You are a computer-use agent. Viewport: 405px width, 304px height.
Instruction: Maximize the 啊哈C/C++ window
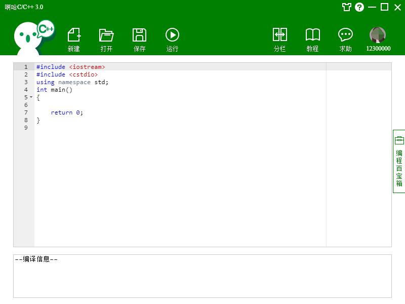tap(385, 7)
